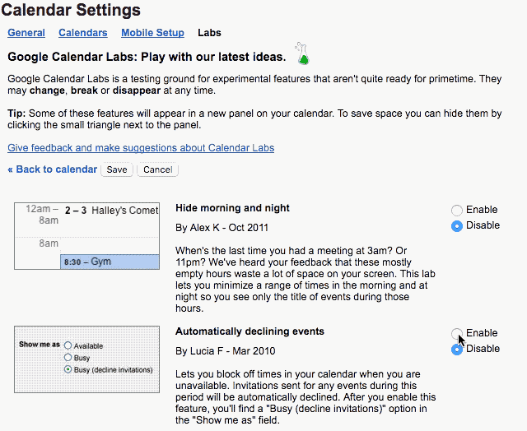527x431 pixels.
Task: Click the green Labs flask icon
Action: [x=303, y=55]
